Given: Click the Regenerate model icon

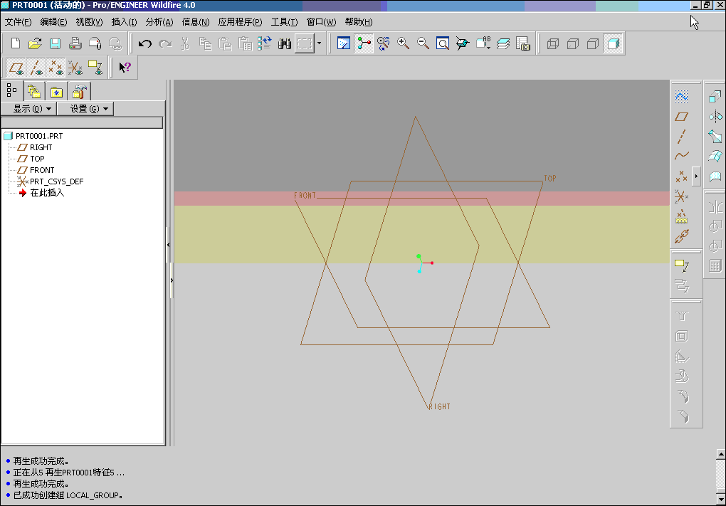Looking at the screenshot, I should [x=264, y=43].
